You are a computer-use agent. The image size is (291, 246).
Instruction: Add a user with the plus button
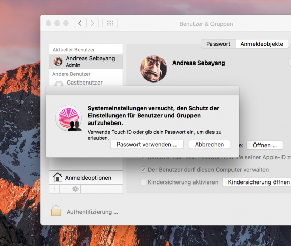coord(54,189)
